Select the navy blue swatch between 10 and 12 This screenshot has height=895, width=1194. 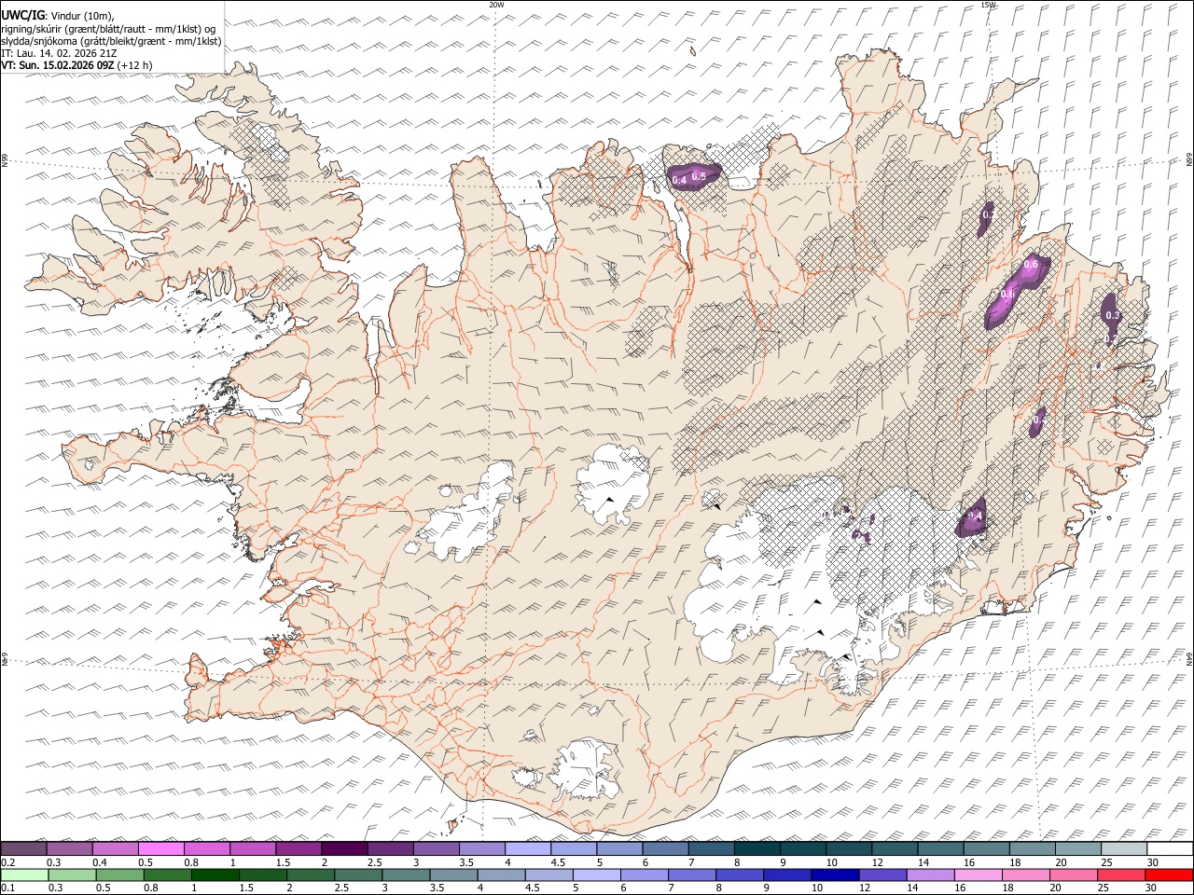click(835, 875)
